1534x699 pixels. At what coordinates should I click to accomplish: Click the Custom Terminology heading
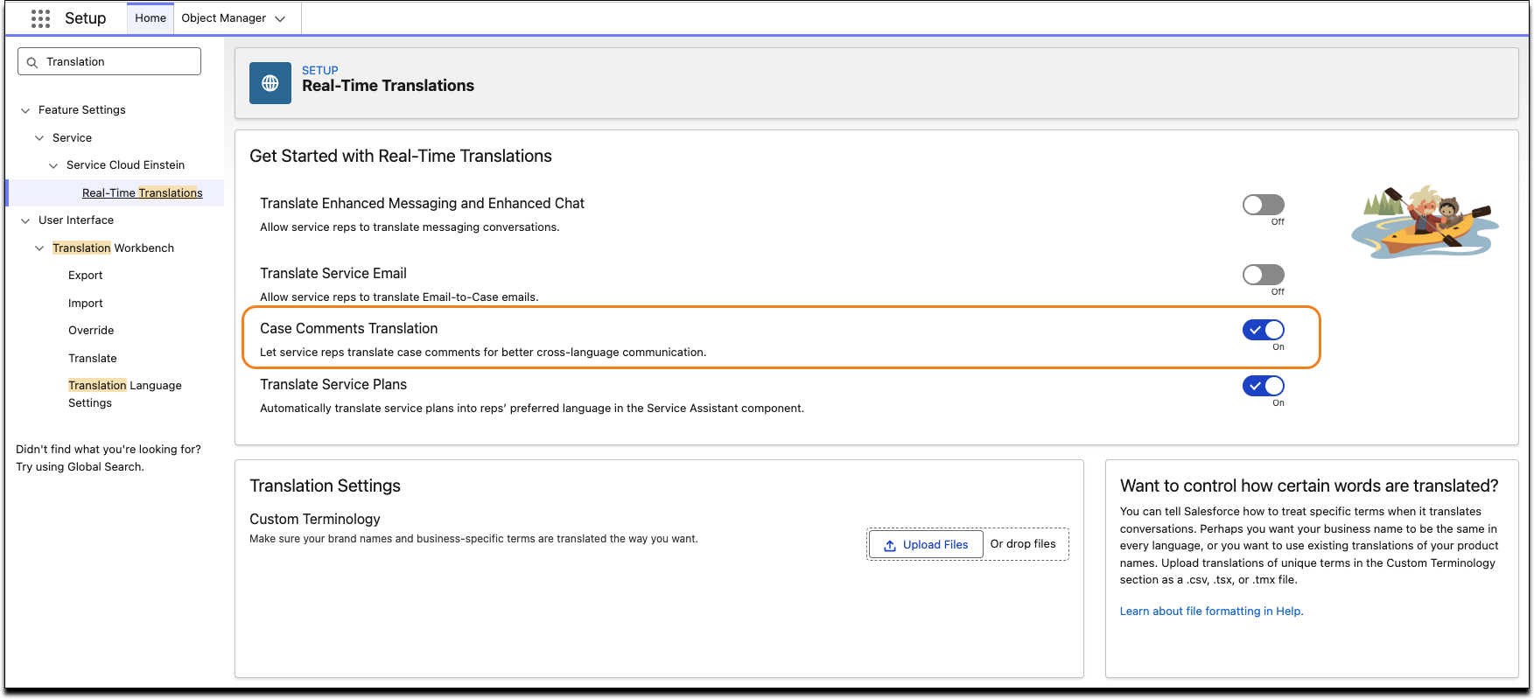click(315, 519)
